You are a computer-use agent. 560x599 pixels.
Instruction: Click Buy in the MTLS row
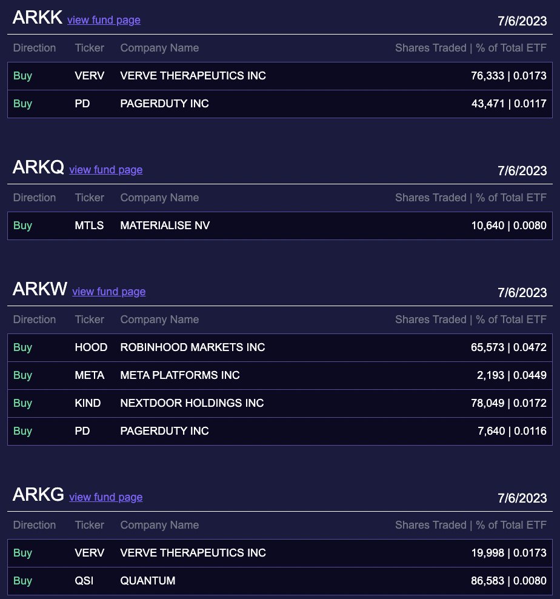point(22,226)
